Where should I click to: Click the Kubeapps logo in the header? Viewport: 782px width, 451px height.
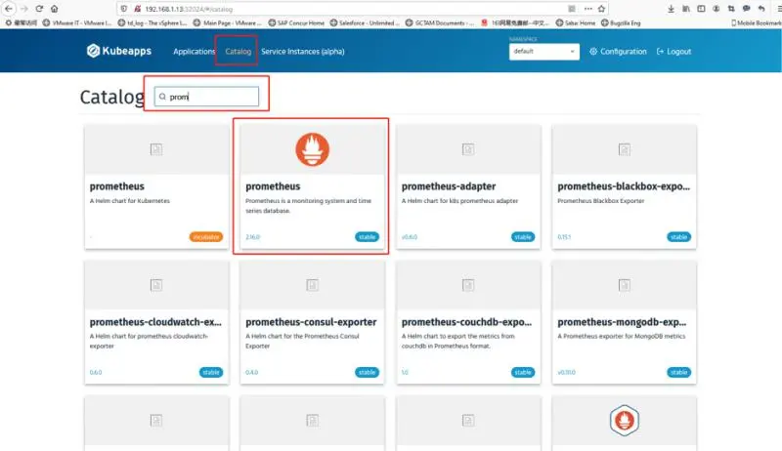(118, 51)
